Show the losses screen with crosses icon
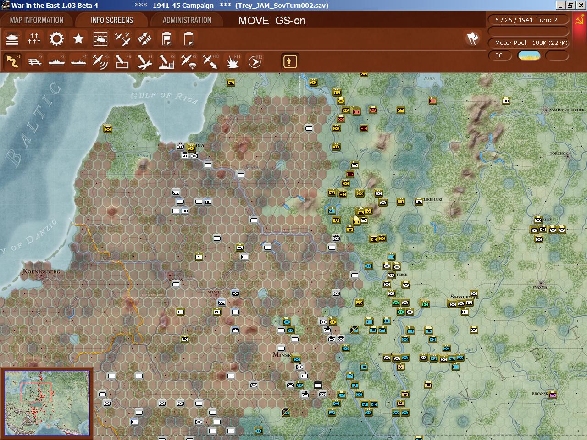Screen dimensions: 587x440 (x=34, y=39)
